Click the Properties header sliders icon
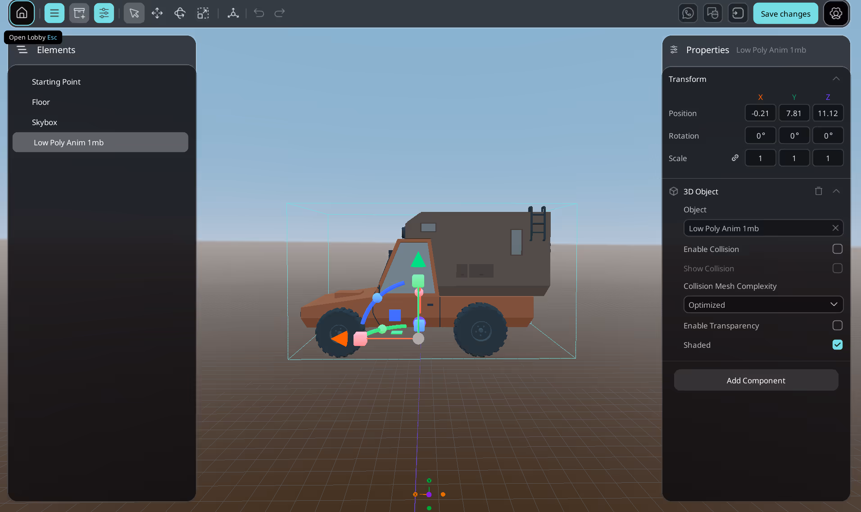Image resolution: width=861 pixels, height=512 pixels. click(674, 49)
